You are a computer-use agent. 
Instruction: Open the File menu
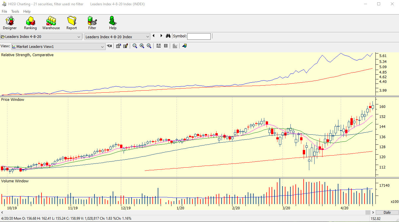point(4,11)
